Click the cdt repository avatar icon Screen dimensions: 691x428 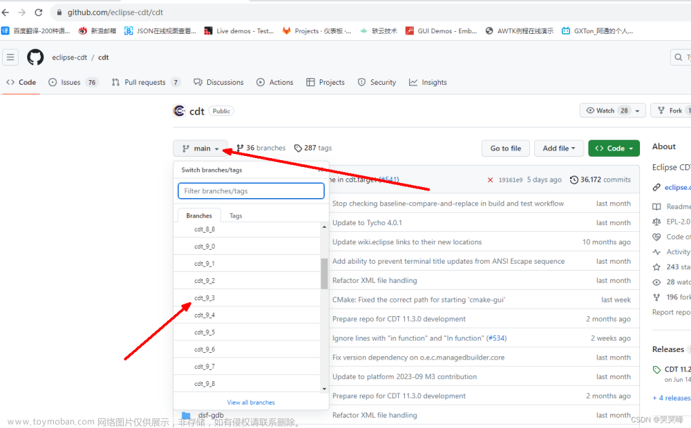click(180, 111)
